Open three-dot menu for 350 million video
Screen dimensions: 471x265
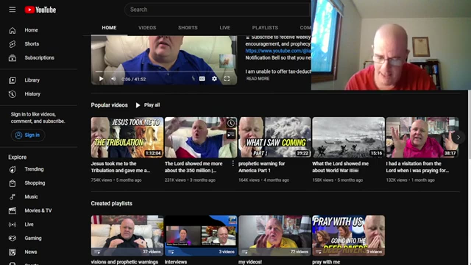click(233, 163)
